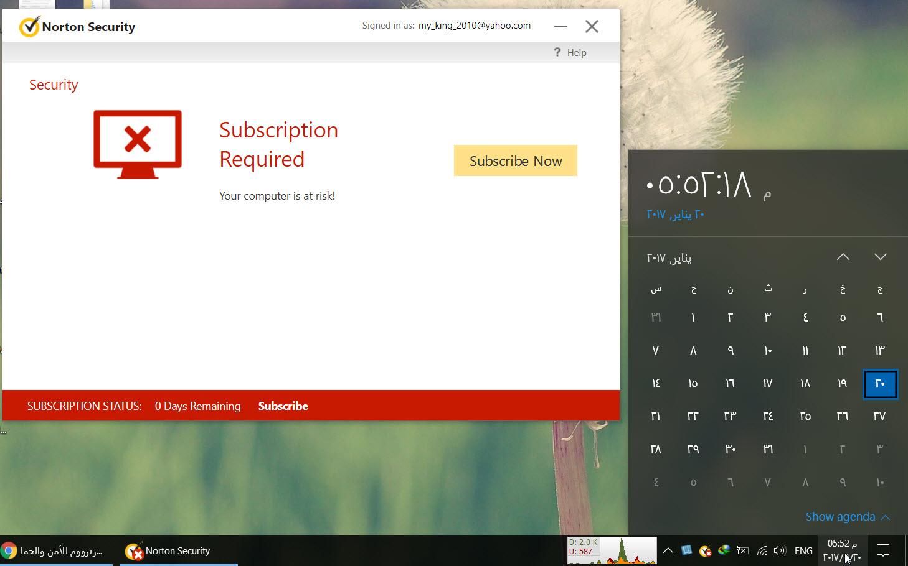The image size is (908, 566).
Task: Go to previous month in calendar
Action: tap(843, 257)
